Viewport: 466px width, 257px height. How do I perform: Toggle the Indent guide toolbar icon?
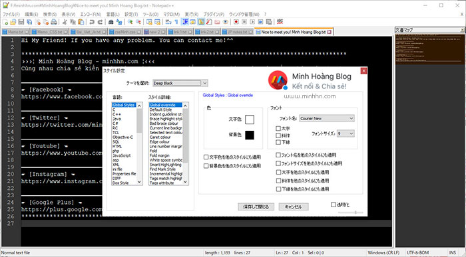point(185,22)
